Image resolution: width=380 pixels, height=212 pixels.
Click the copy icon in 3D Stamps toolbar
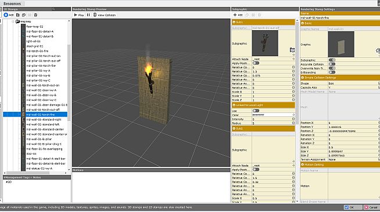[x=24, y=15]
